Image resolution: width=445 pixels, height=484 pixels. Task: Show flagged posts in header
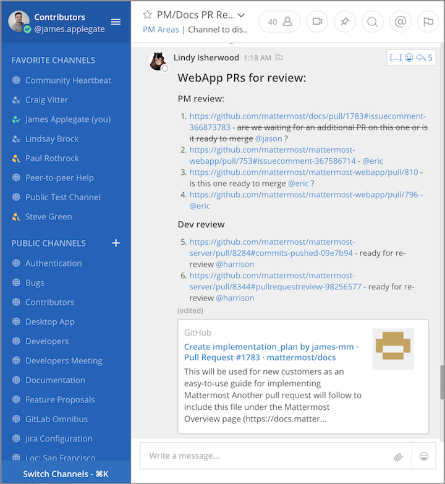[428, 22]
